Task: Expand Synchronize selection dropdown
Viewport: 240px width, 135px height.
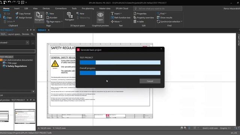Action: [x=181, y=22]
